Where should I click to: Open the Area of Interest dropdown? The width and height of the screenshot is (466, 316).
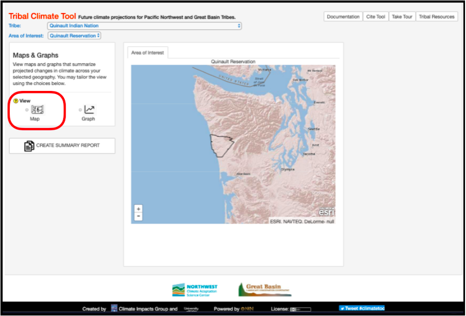point(74,35)
